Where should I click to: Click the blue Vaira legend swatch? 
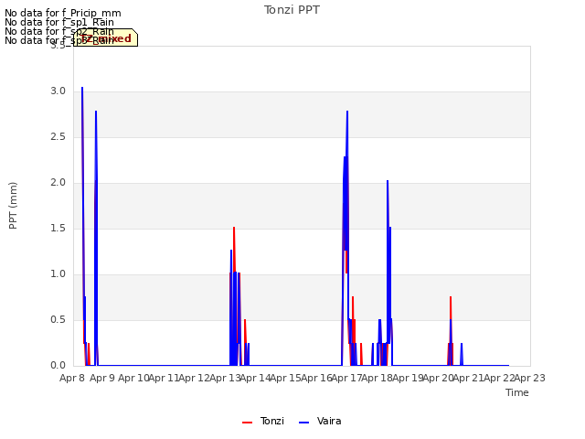click(304, 423)
